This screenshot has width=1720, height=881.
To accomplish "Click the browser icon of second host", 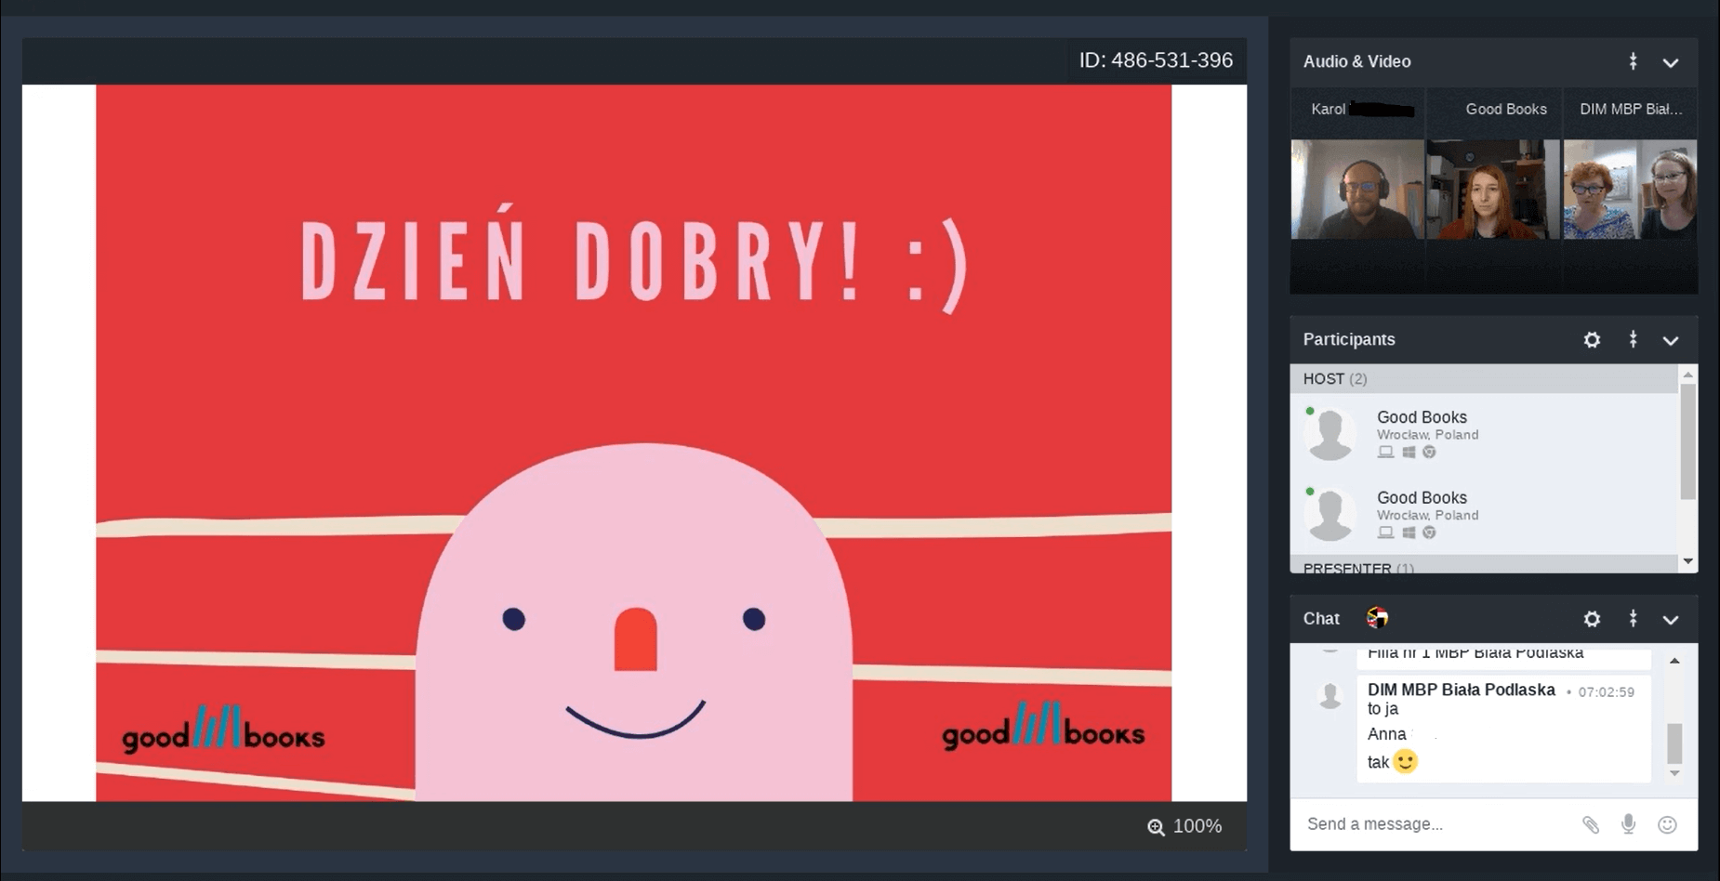I will [1429, 533].
